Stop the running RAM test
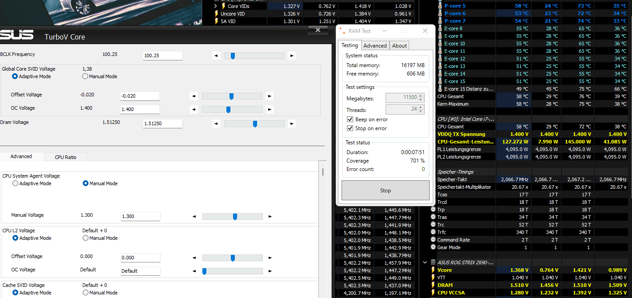The image size is (632, 298). [386, 191]
